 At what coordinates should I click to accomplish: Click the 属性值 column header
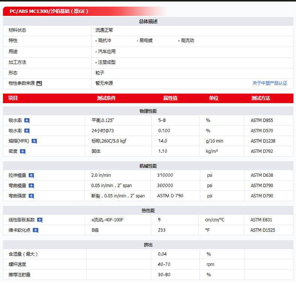click(170, 98)
